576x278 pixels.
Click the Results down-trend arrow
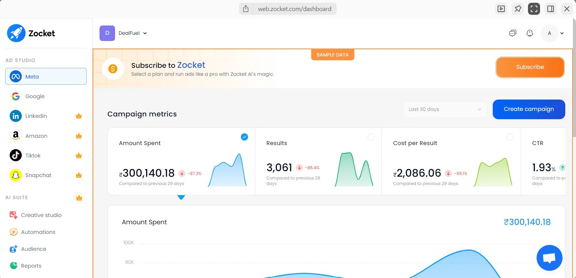(x=299, y=167)
